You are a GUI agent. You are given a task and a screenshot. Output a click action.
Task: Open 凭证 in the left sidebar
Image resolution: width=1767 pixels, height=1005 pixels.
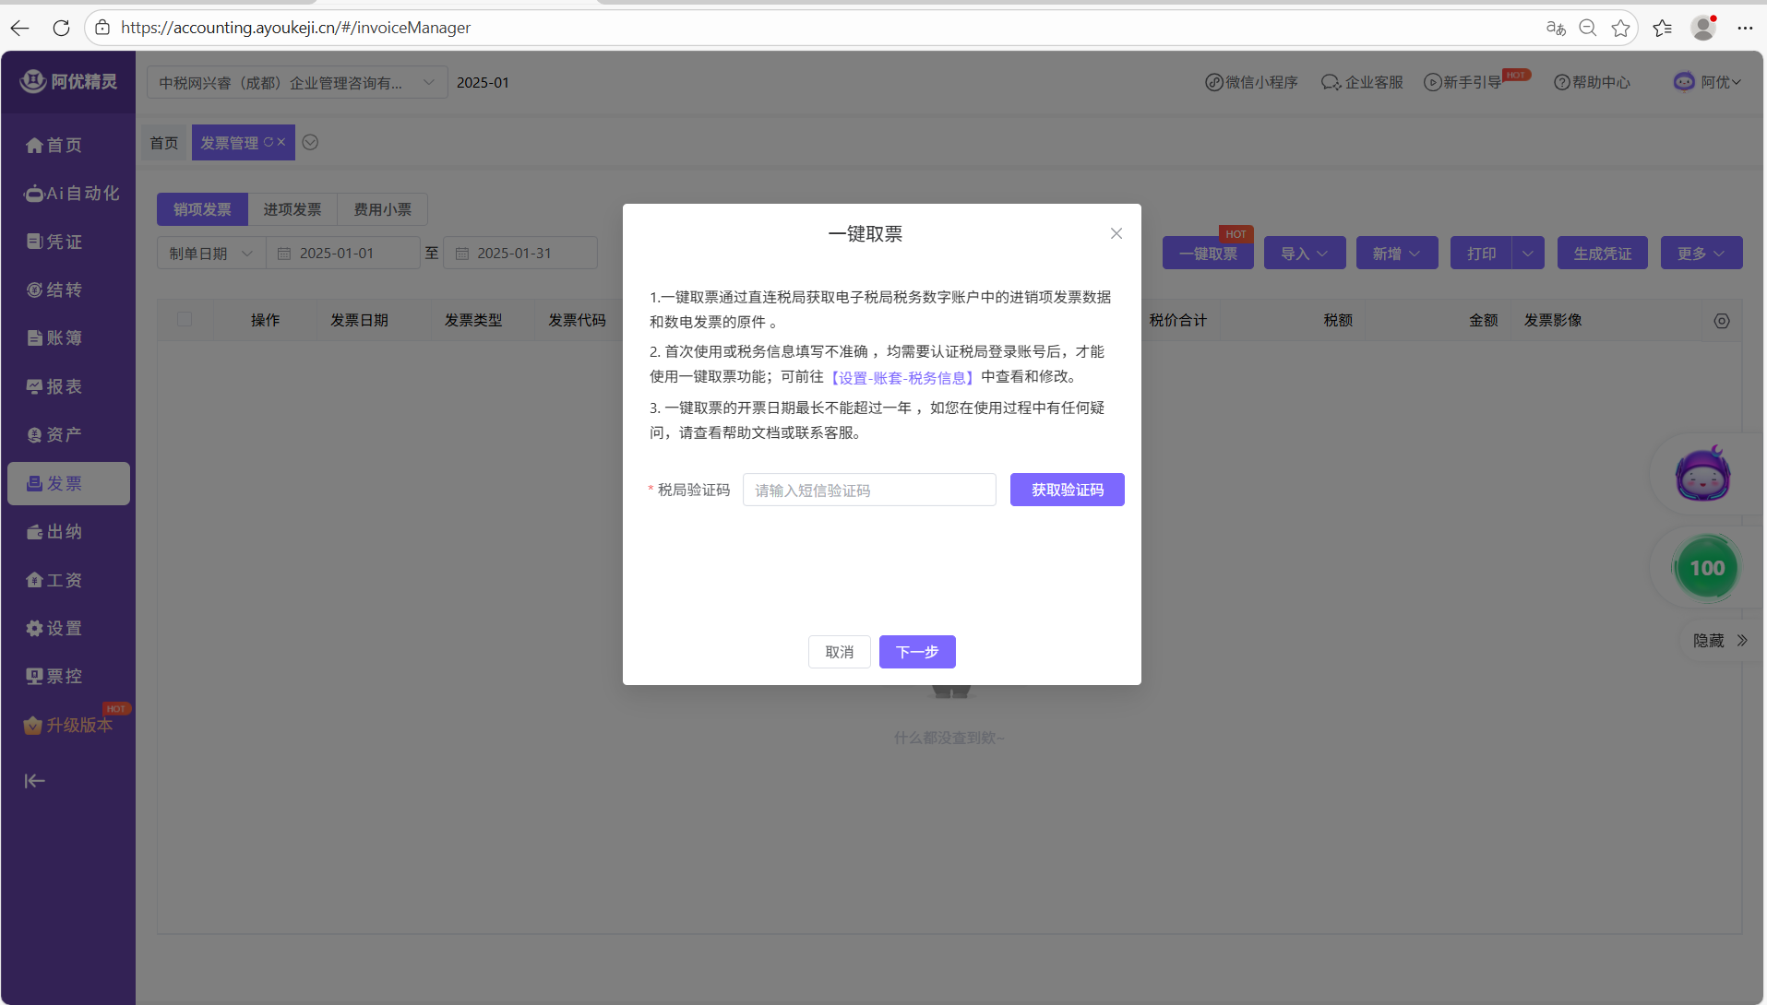coord(55,242)
